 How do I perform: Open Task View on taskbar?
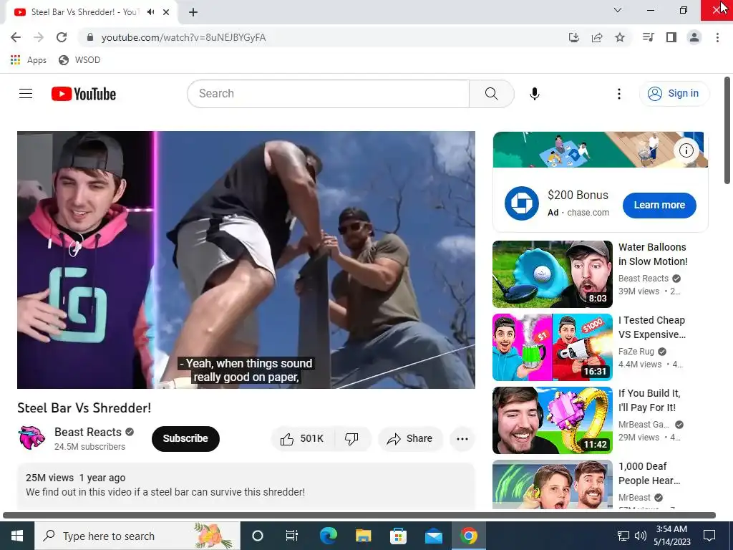point(292,536)
